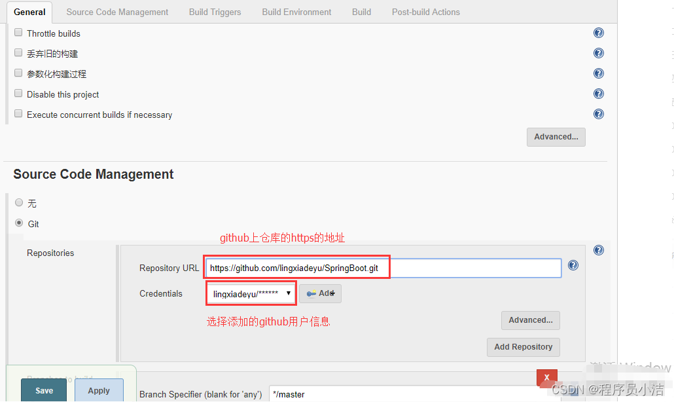Check the 参数化构建过程 option
Image resolution: width=674 pixels, height=402 pixels.
coord(18,73)
